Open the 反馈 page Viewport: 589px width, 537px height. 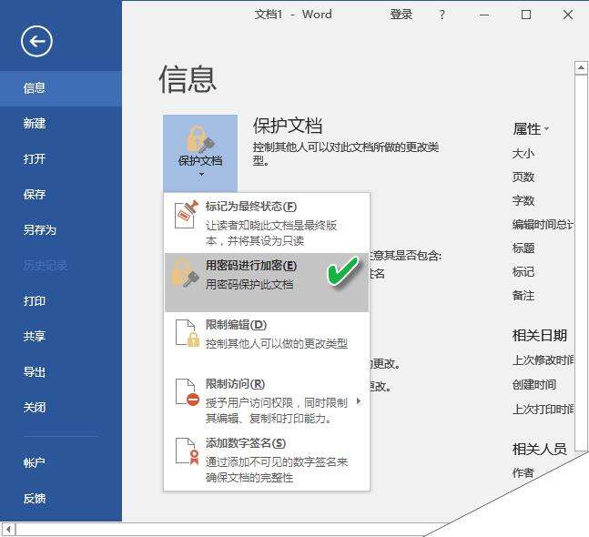pyautogui.click(x=61, y=499)
